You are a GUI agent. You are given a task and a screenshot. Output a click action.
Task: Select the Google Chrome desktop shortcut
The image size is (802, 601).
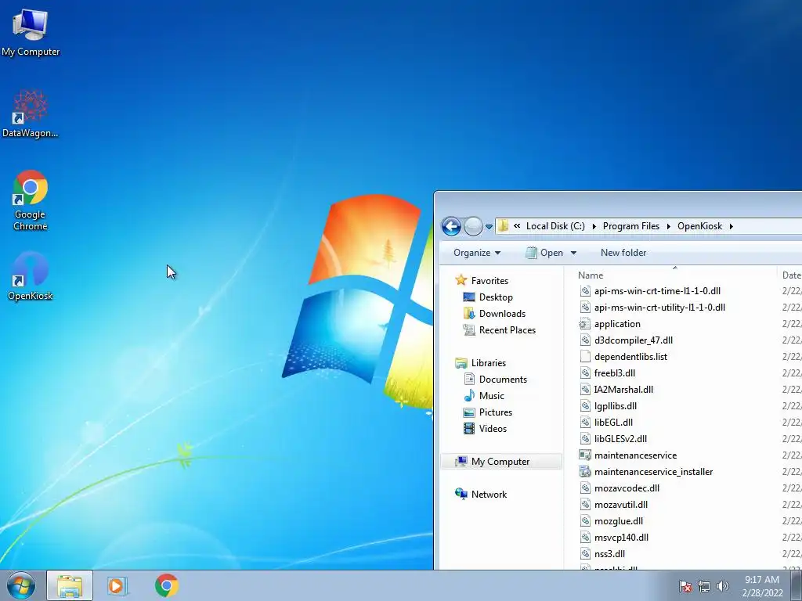(x=31, y=200)
